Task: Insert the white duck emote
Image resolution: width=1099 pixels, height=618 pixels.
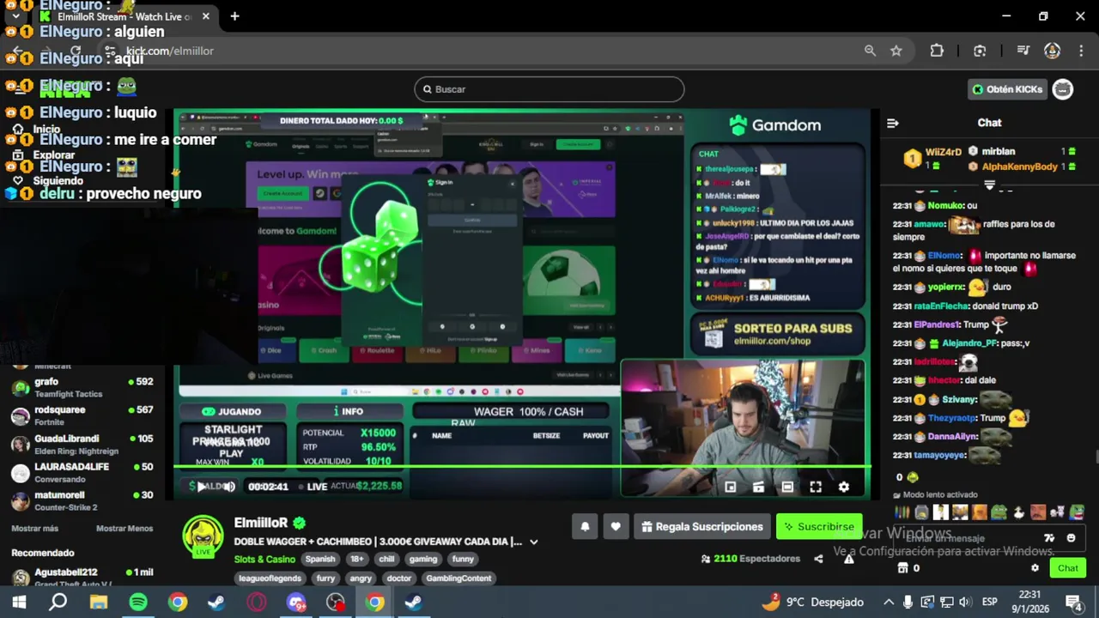Action: [1018, 513]
